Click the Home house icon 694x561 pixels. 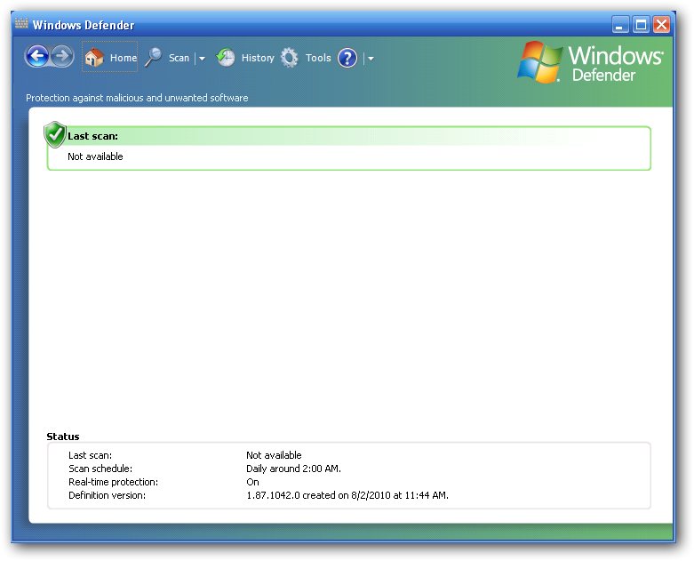94,57
